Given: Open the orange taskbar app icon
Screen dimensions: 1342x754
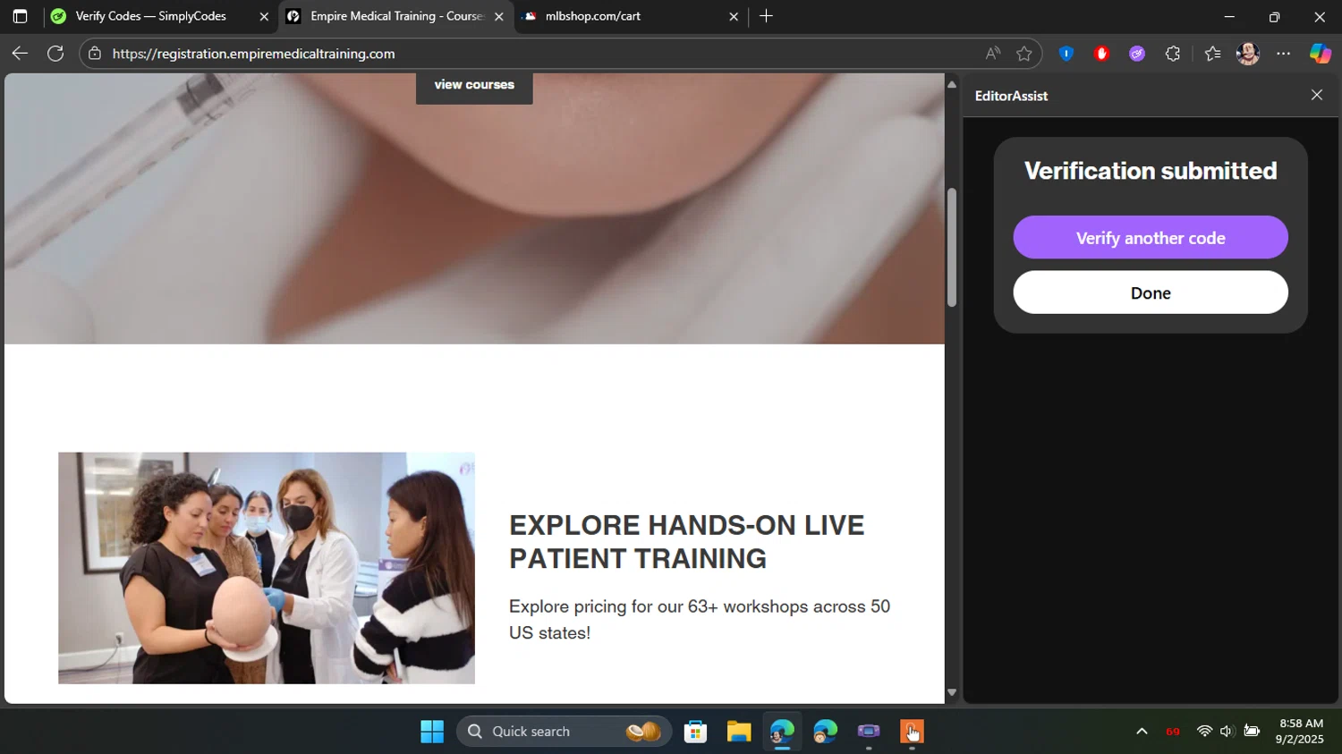Looking at the screenshot, I should pyautogui.click(x=912, y=732).
